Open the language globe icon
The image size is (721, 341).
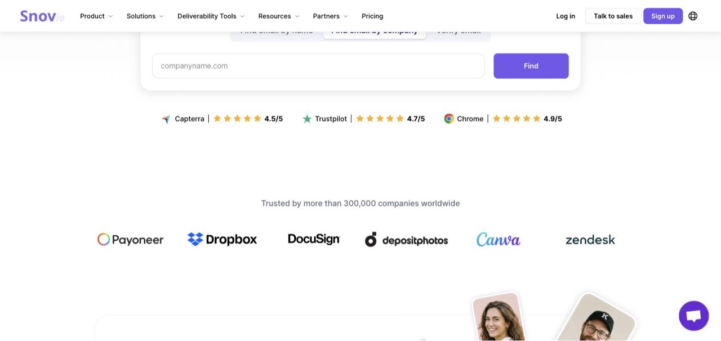[x=693, y=16]
